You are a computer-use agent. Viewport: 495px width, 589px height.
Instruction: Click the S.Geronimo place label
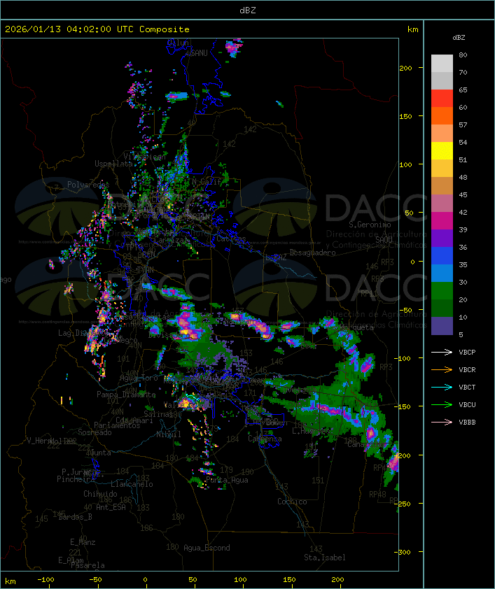(370, 225)
